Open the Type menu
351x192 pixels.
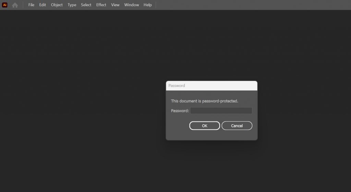click(x=72, y=5)
